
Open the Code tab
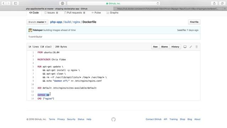tap(34, 13)
